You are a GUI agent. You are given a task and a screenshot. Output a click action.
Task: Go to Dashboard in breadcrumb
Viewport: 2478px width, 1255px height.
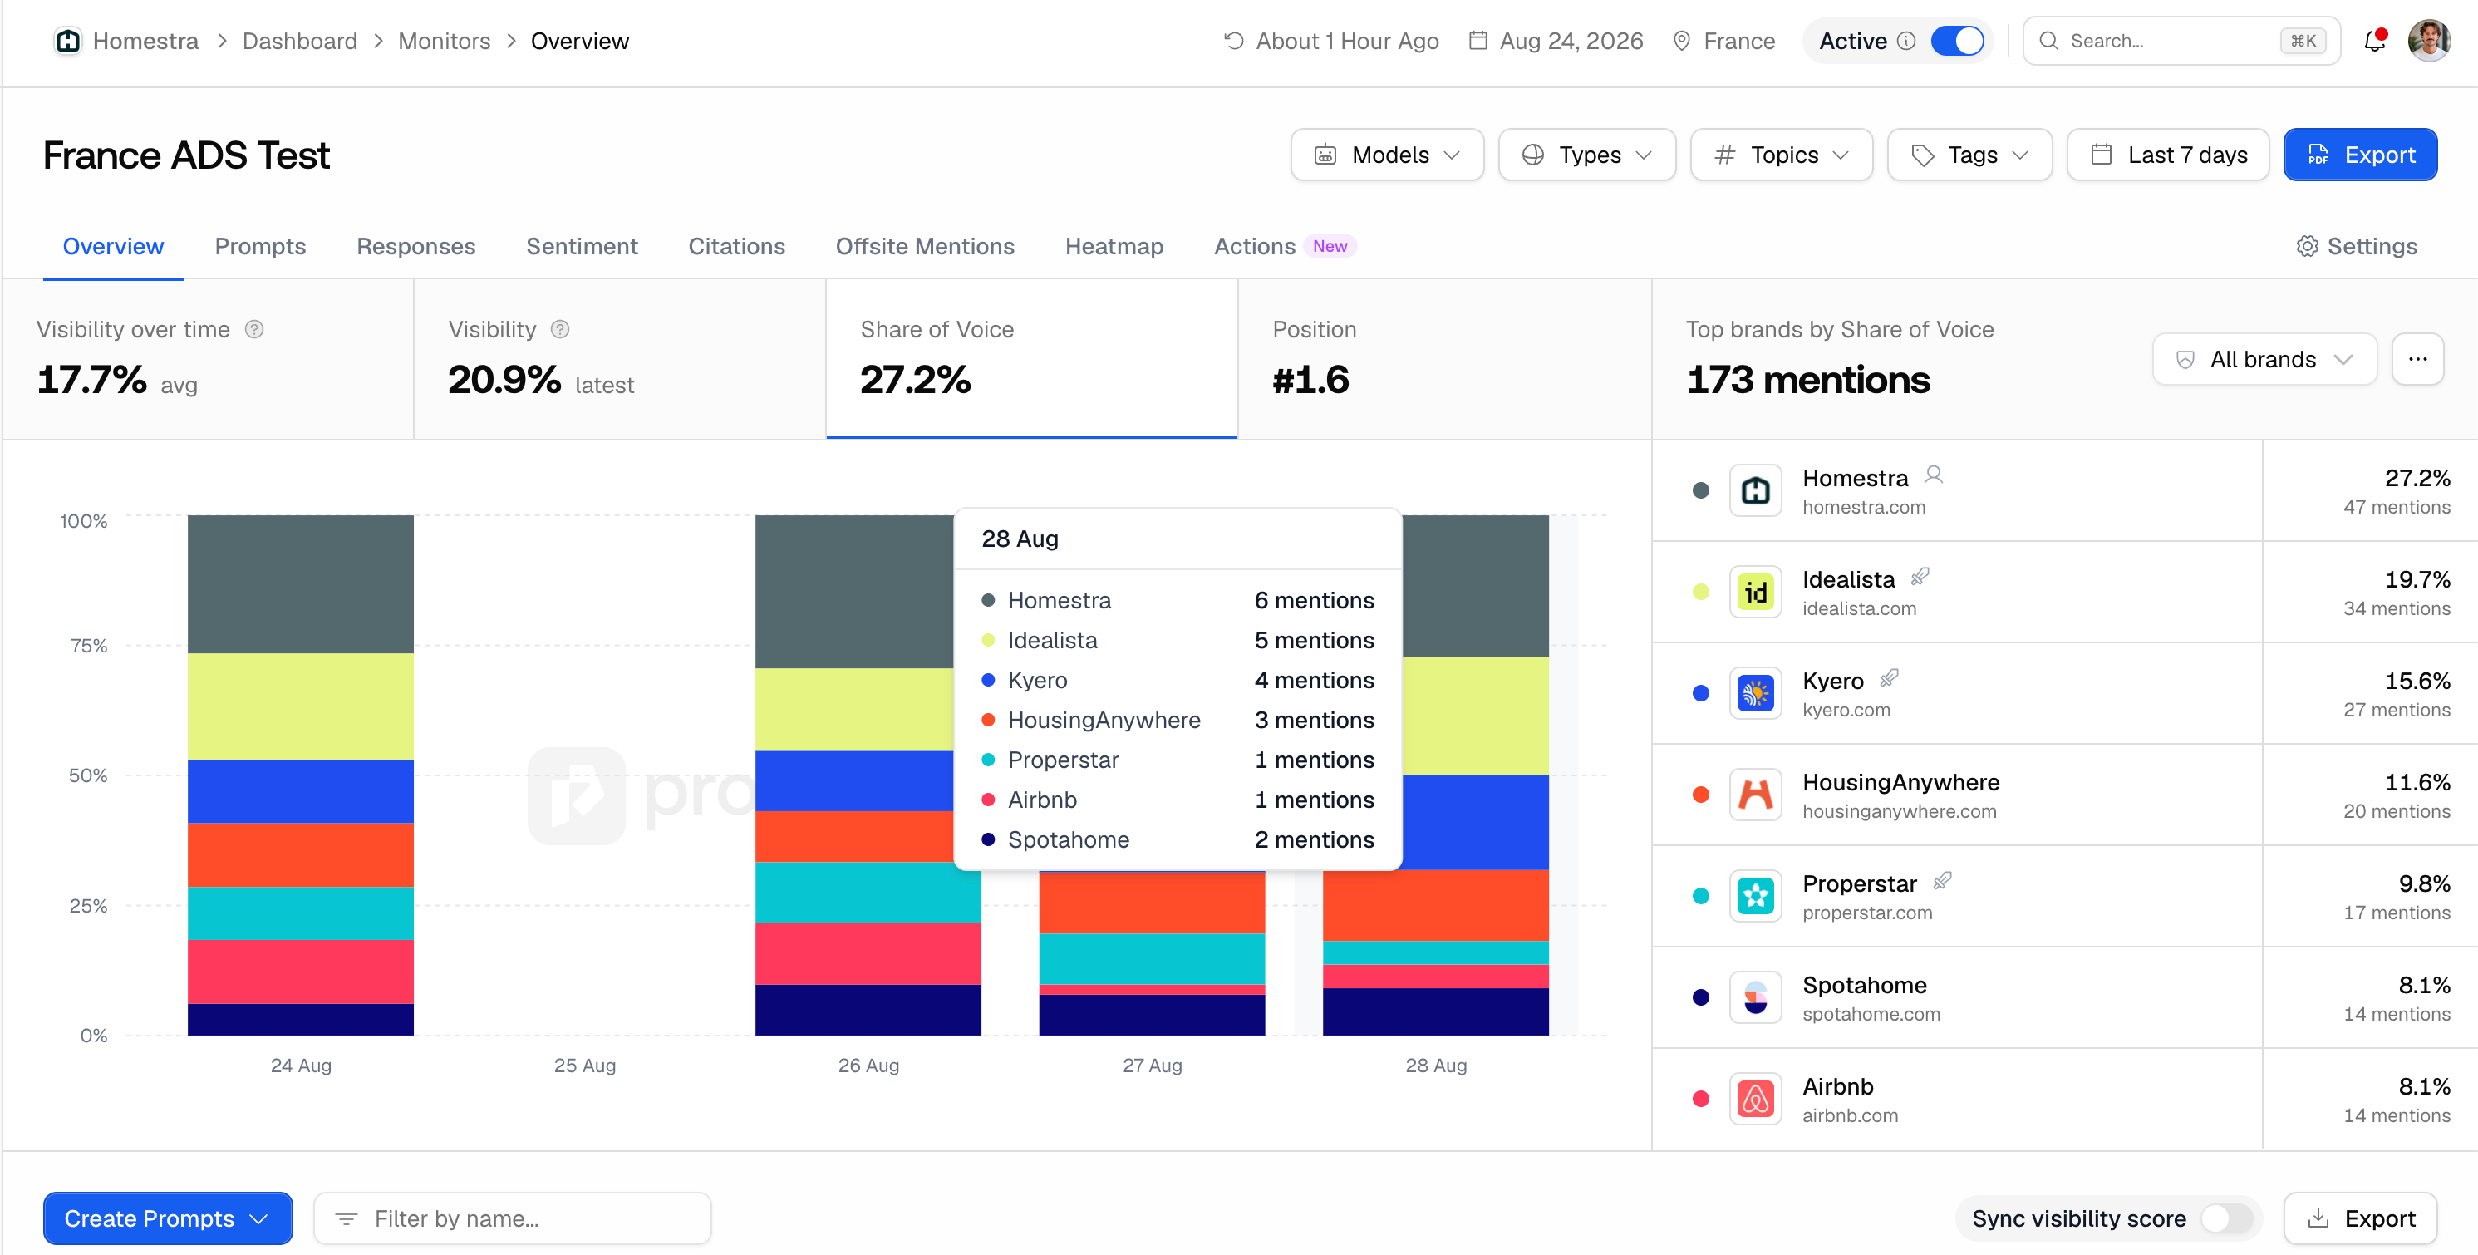point(299,41)
